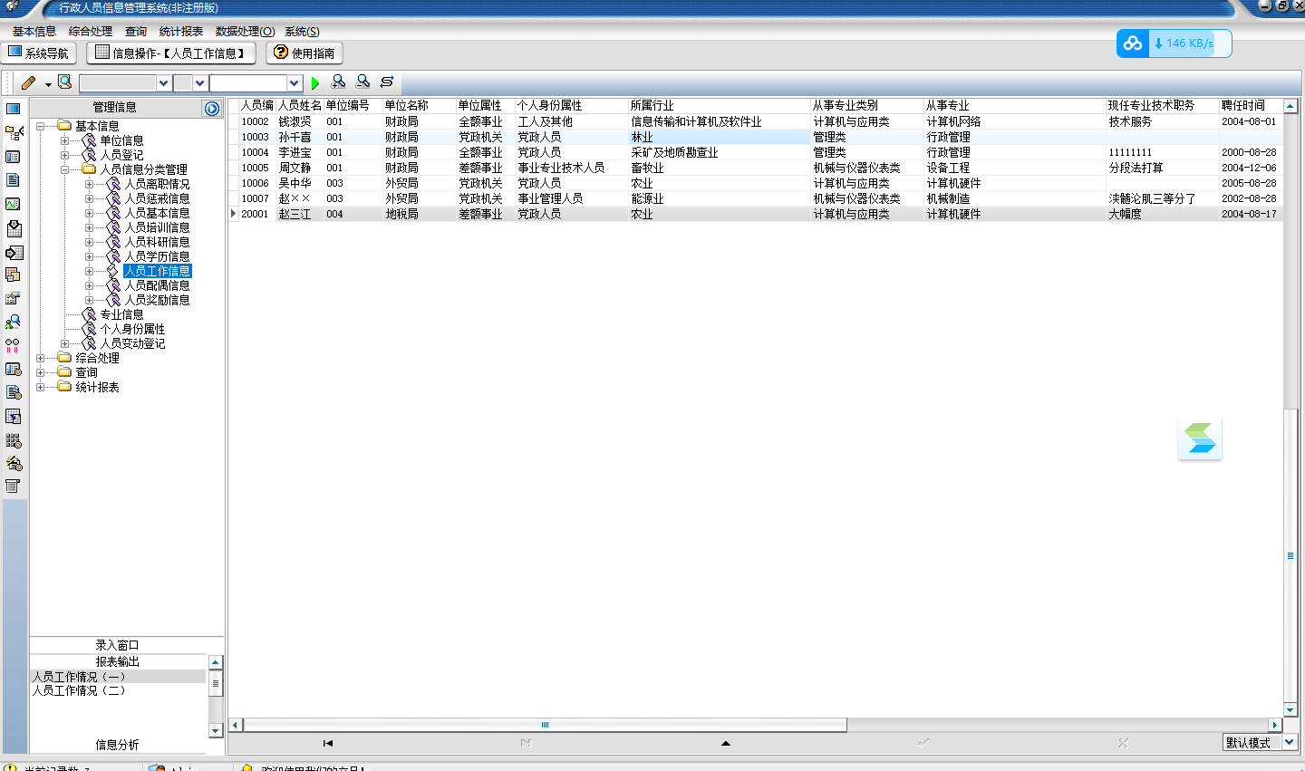The image size is (1305, 771).
Task: Click the 系统导航 button
Action: (x=39, y=53)
